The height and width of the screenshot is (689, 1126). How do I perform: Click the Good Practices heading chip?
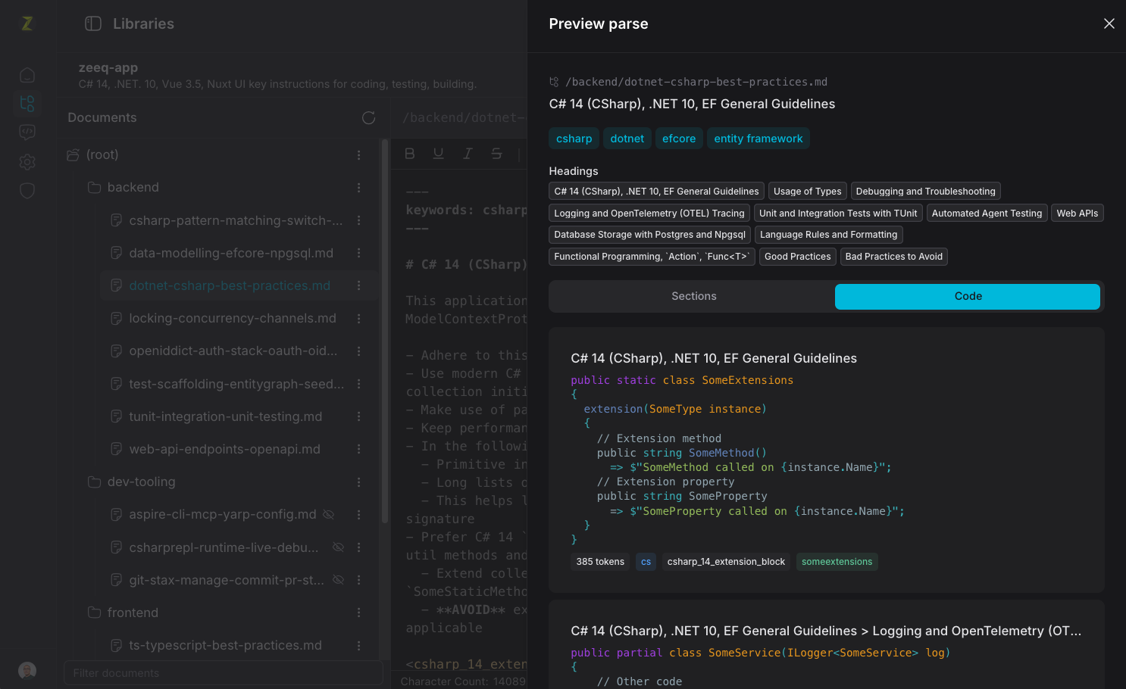click(797, 257)
